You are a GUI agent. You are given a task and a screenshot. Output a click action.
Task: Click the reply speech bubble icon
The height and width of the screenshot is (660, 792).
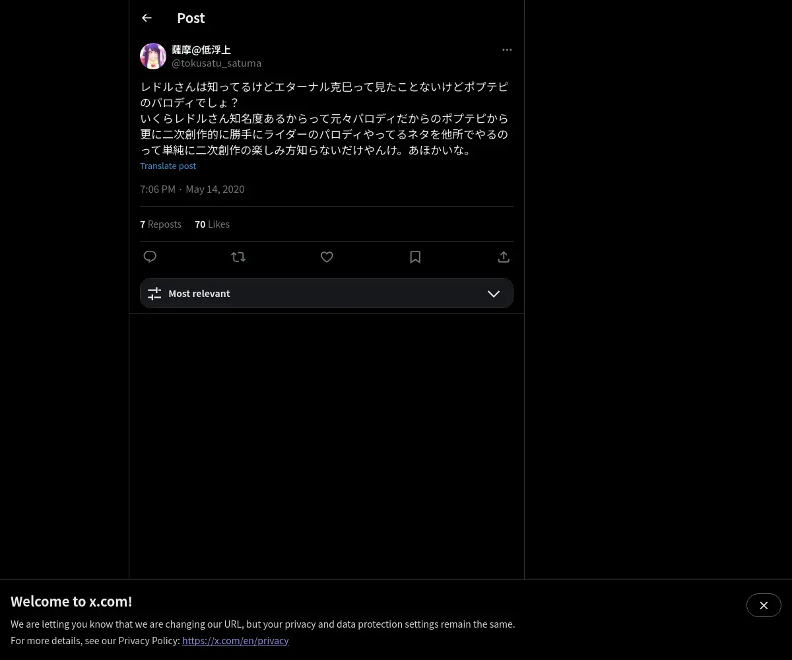point(150,257)
